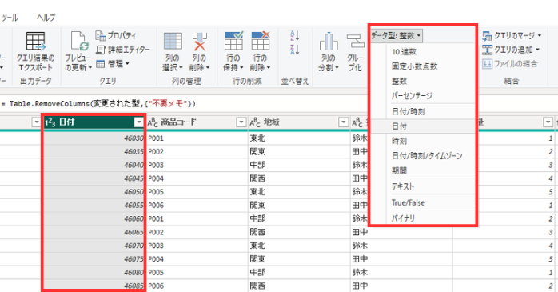
Task: Click プレビューの更新 refresh icon
Action: [79, 41]
